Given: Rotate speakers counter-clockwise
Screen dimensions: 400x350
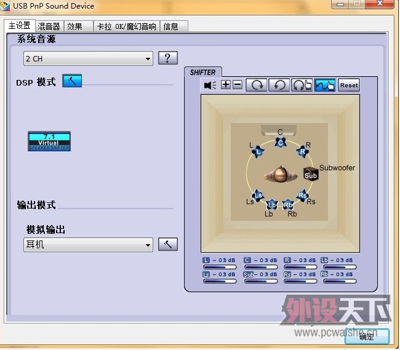Looking at the screenshot, I should (x=279, y=86).
